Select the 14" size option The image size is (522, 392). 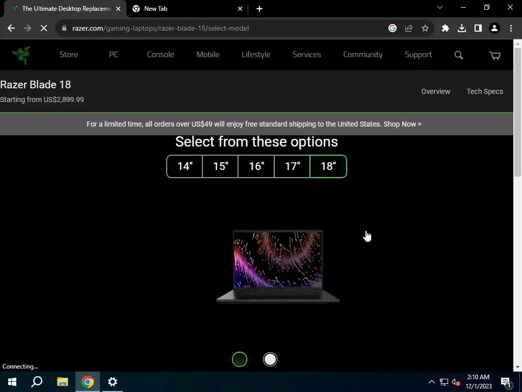pos(185,166)
